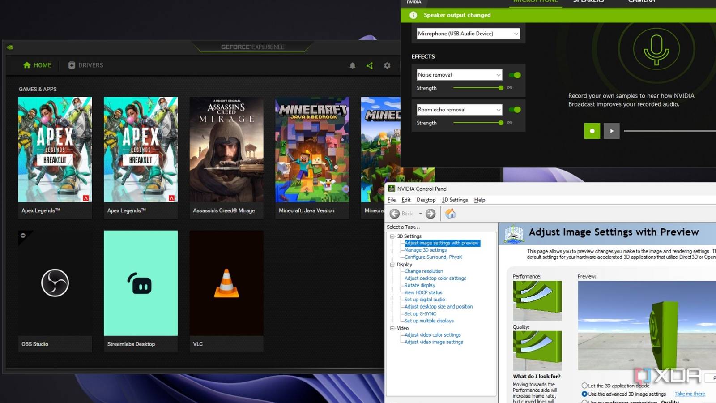The image size is (716, 403).
Task: Select Manage 3D settings in the task tree
Action: pos(425,250)
